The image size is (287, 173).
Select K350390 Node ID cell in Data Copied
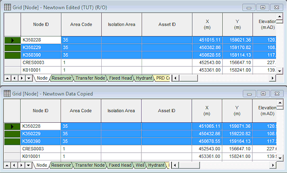tap(41, 141)
